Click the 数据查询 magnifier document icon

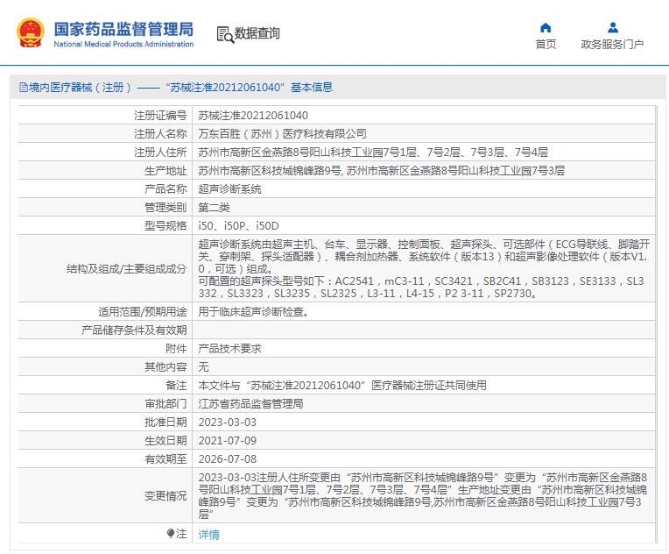tap(225, 33)
